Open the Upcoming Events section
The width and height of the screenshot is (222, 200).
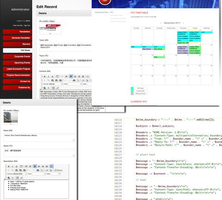point(18,63)
